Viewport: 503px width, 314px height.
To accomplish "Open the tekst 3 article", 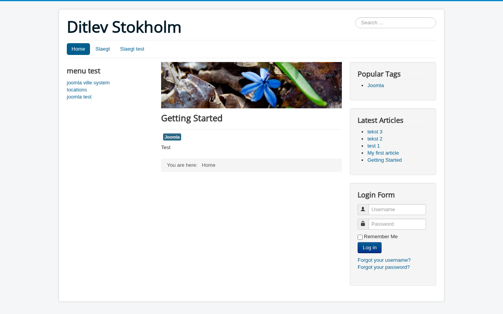I will coord(375,132).
